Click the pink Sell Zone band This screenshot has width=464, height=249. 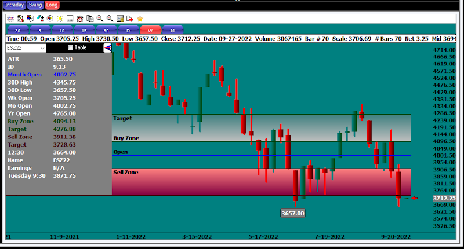(261, 182)
